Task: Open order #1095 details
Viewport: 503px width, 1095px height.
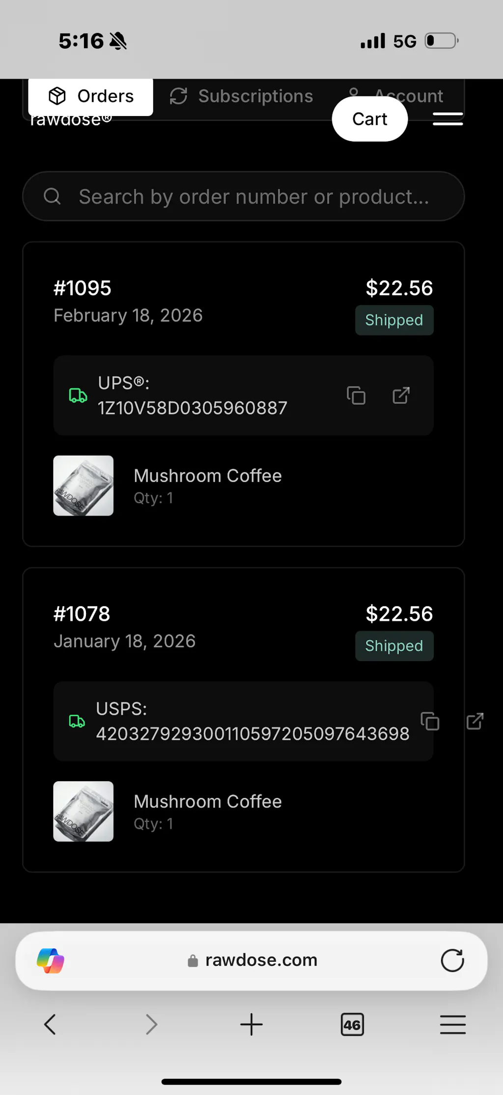Action: click(83, 288)
